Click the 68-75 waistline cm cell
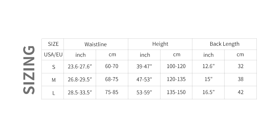 (112, 79)
